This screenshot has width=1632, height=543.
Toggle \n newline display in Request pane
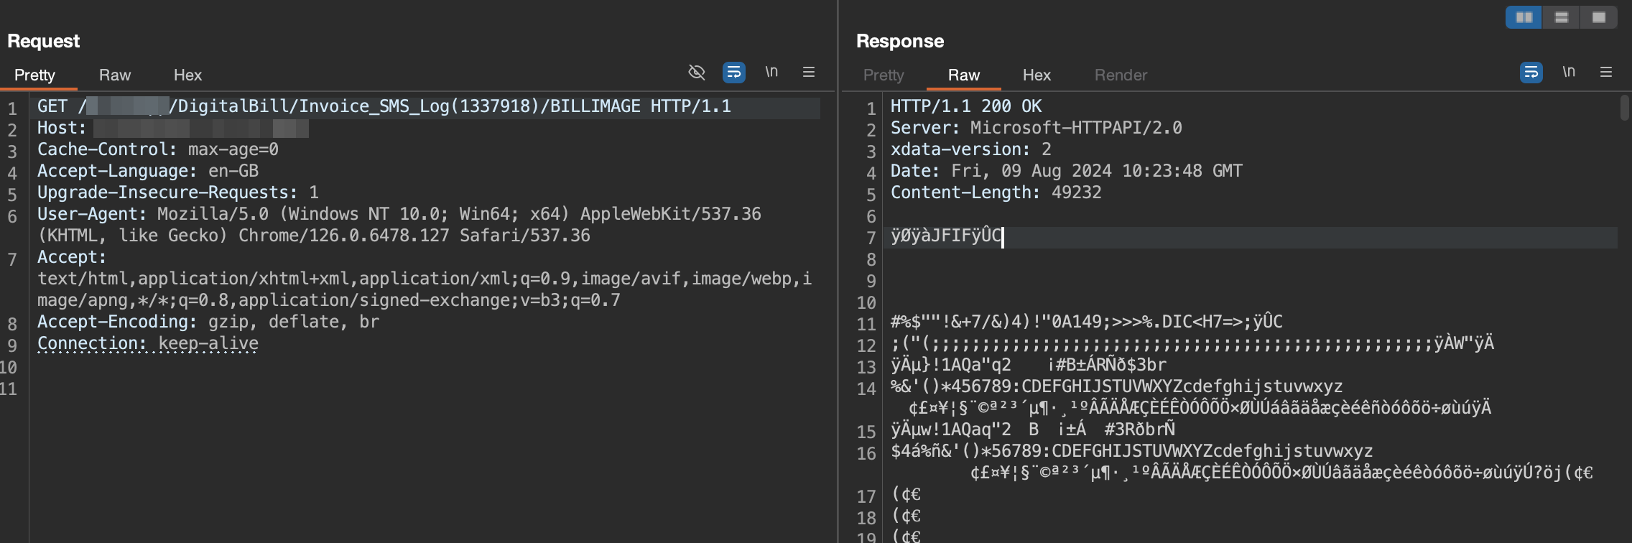[x=771, y=72]
